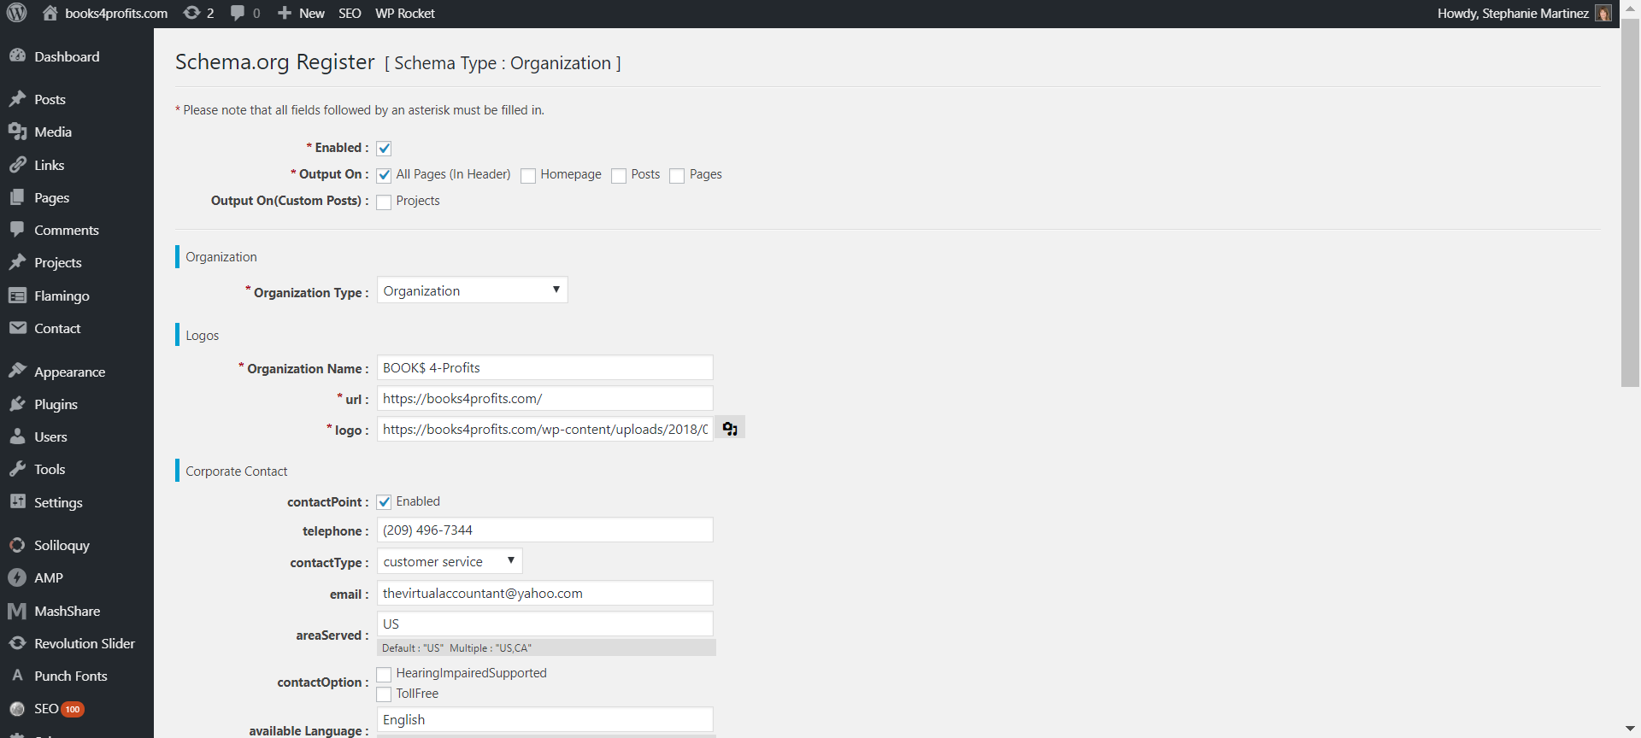Click the Posts pushpin icon in sidebar
This screenshot has width=1641, height=738.
click(17, 99)
